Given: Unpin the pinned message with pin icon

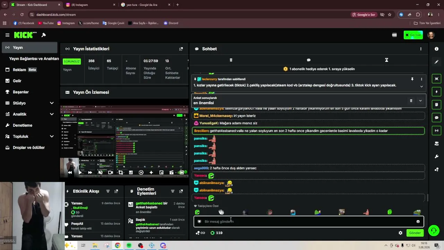Looking at the screenshot, I should pyautogui.click(x=412, y=79).
